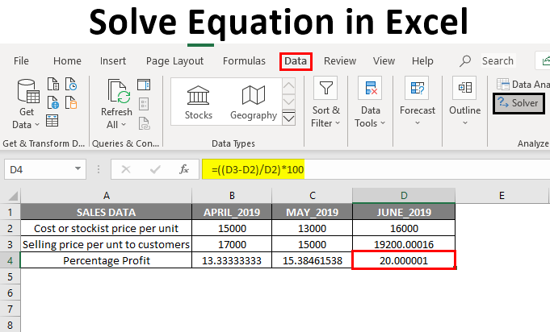Open the File tab

click(x=21, y=61)
